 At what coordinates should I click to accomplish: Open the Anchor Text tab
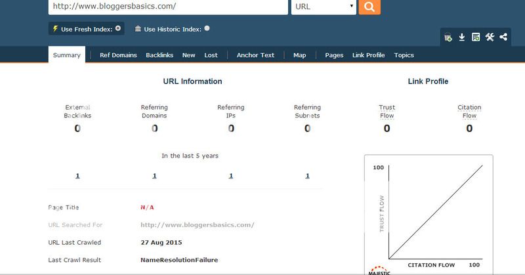tap(255, 55)
